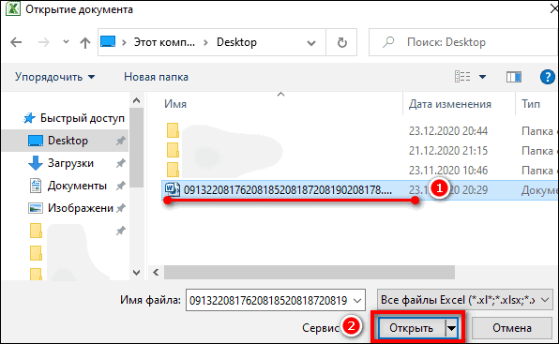Click Новая папка to create folder
The image size is (559, 344).
click(x=156, y=77)
